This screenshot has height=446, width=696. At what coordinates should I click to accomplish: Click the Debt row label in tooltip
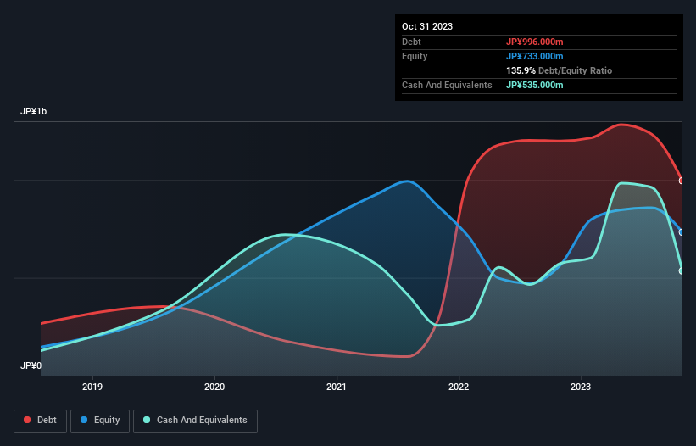coord(411,42)
